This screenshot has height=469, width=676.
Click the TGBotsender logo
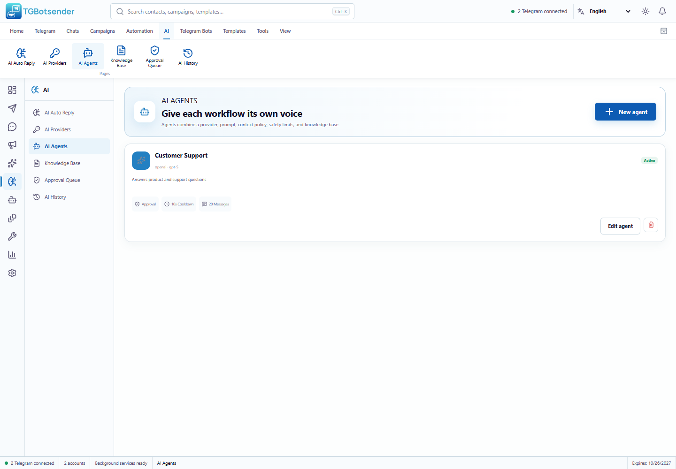40,11
